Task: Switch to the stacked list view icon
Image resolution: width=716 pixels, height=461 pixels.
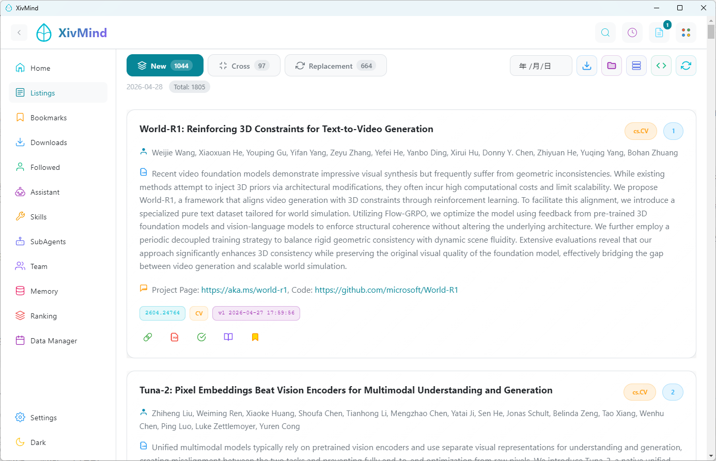Action: (x=636, y=66)
